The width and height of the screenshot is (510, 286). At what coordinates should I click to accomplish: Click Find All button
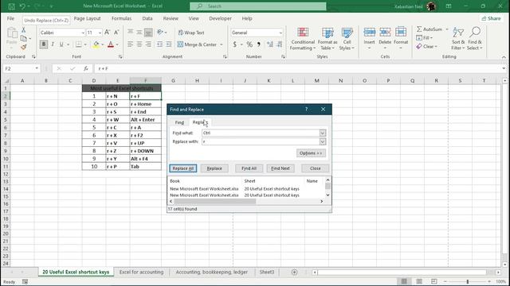point(249,168)
